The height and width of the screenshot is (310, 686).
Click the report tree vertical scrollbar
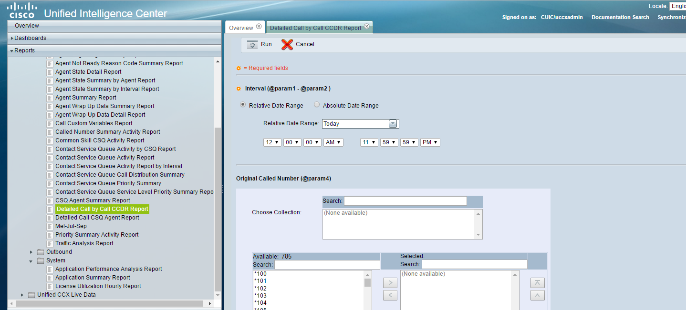click(x=218, y=210)
